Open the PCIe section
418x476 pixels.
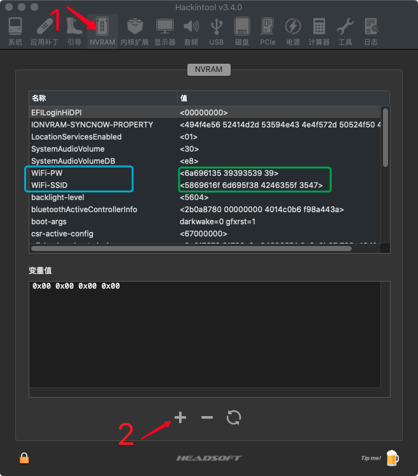[268, 32]
